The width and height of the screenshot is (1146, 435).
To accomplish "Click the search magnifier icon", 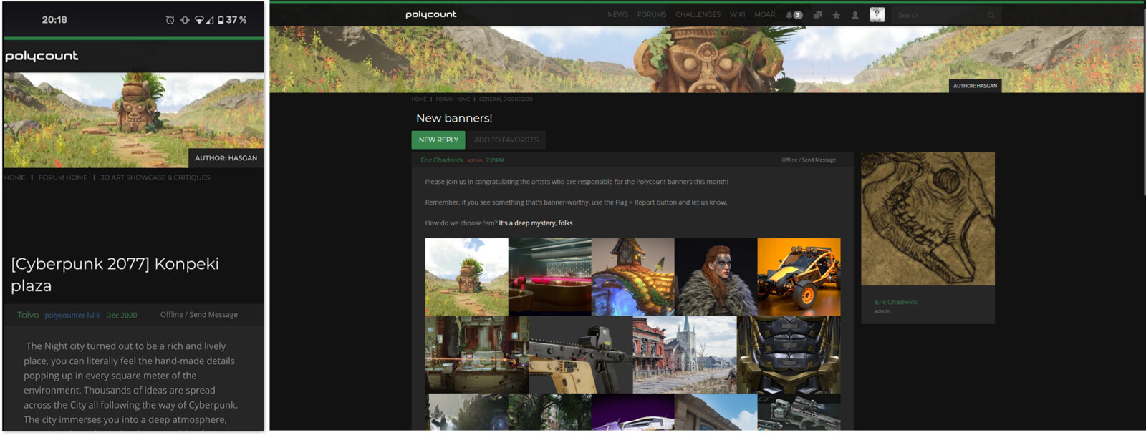I will pyautogui.click(x=991, y=15).
